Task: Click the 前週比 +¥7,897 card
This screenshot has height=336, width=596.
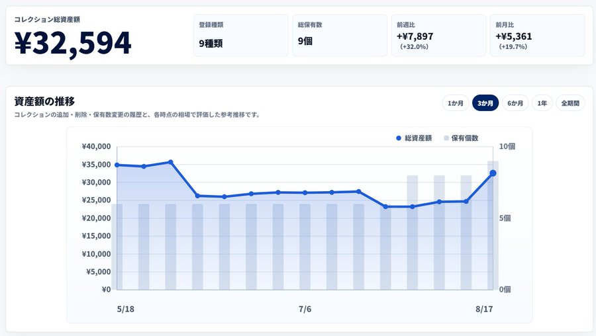Action: click(x=438, y=36)
